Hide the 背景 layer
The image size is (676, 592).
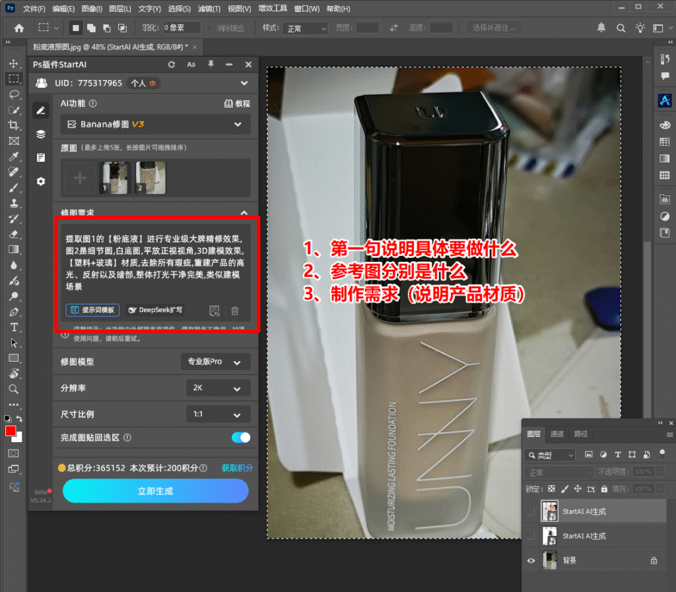pos(531,560)
